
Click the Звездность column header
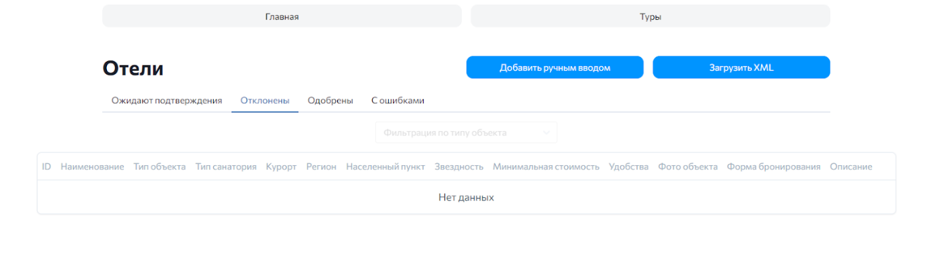pos(459,167)
